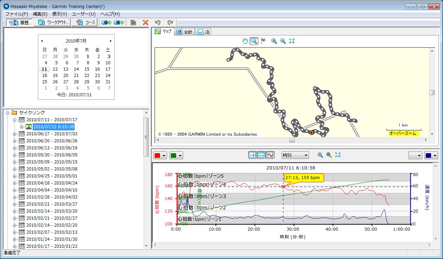The width and height of the screenshot is (443, 259).
Task: Send data to the Garmin device
Action: coord(106,22)
